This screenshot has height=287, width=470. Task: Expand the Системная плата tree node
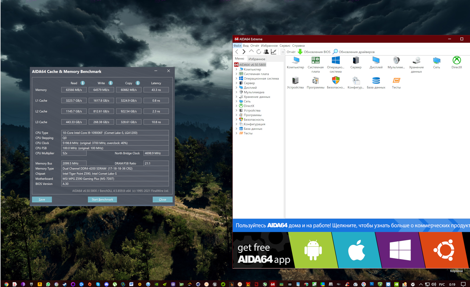click(x=236, y=74)
